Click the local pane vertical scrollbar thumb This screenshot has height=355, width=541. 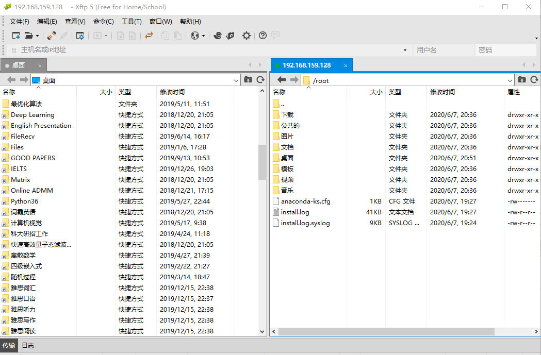262,162
